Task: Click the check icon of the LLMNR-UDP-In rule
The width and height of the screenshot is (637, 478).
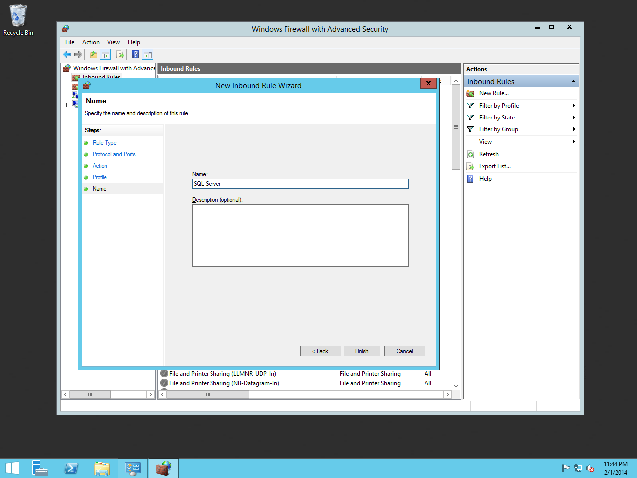Action: tap(164, 374)
